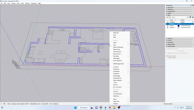Select the Tag tool icon

point(188,17)
